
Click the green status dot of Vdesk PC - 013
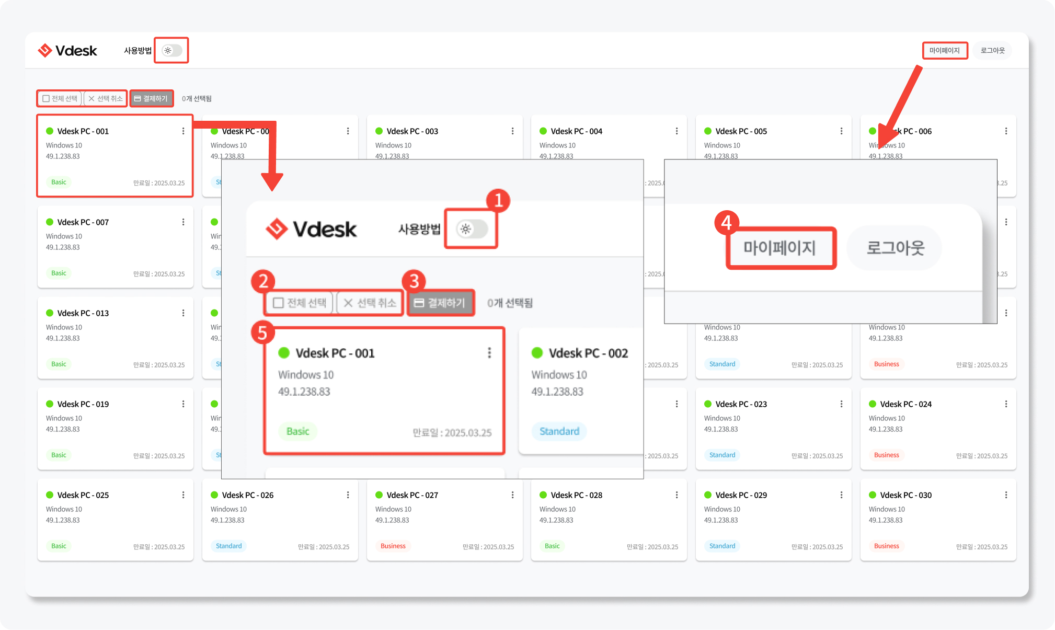(x=50, y=313)
